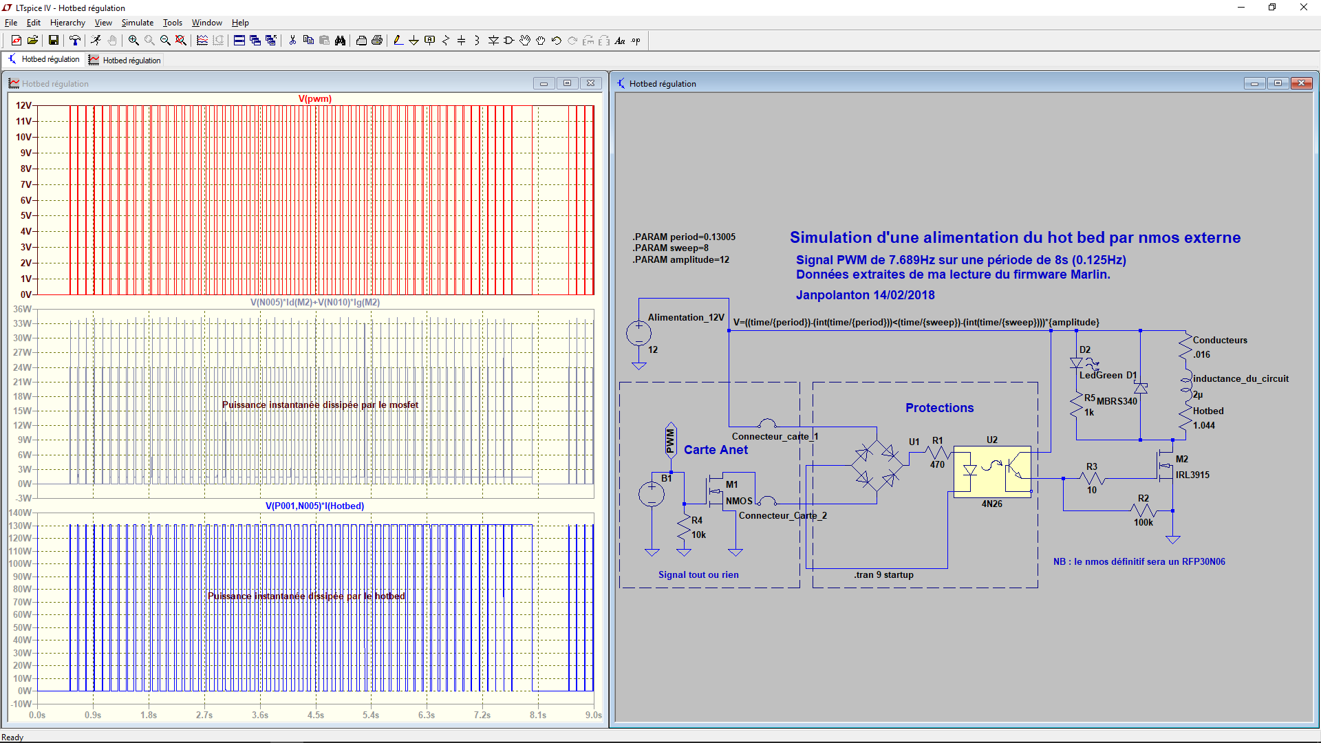Open print setup icon
This screenshot has width=1321, height=743.
coord(361,41)
